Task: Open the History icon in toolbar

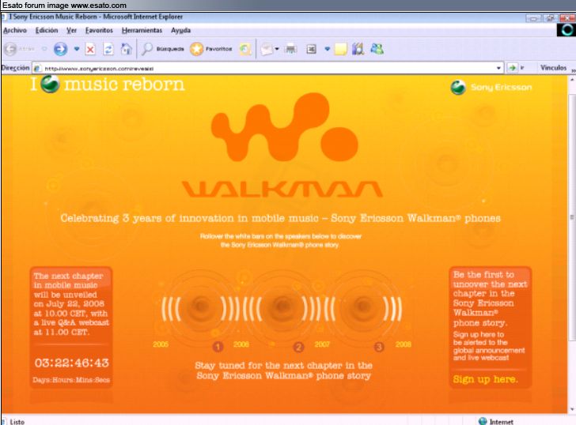Action: tap(245, 49)
